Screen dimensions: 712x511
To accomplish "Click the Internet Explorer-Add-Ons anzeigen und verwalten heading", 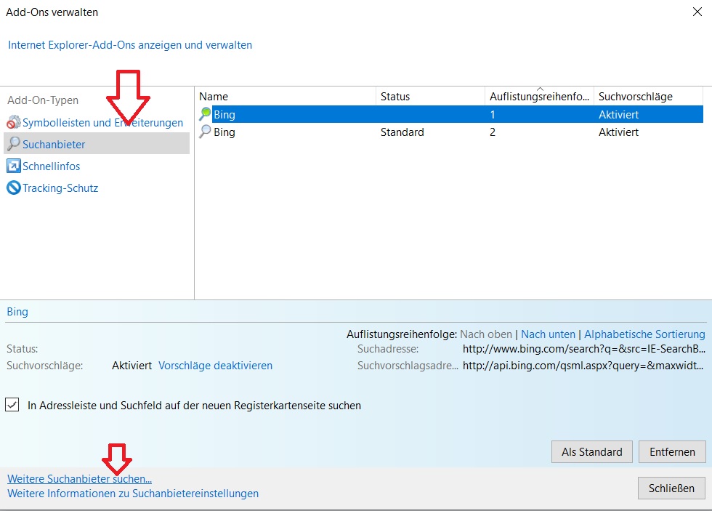I will [x=130, y=45].
